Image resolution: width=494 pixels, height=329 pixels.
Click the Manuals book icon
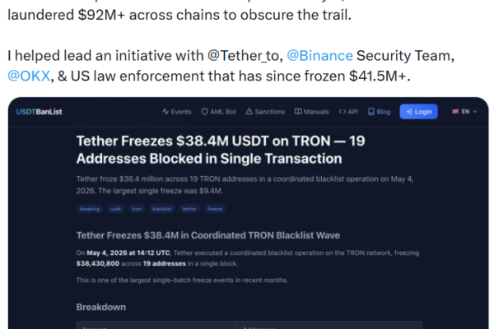298,112
